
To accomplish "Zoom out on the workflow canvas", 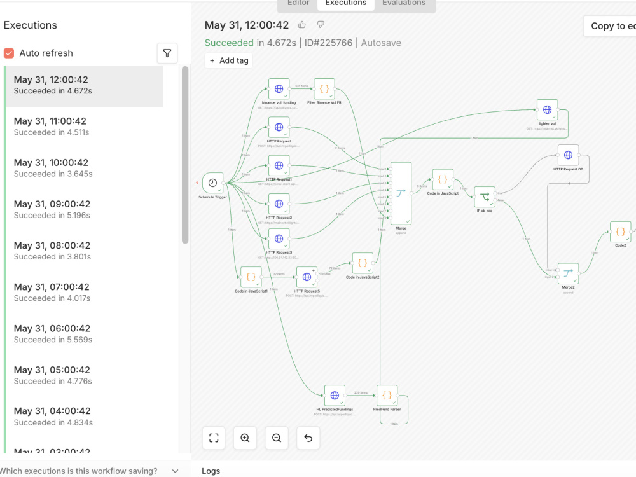I will pyautogui.click(x=277, y=438).
